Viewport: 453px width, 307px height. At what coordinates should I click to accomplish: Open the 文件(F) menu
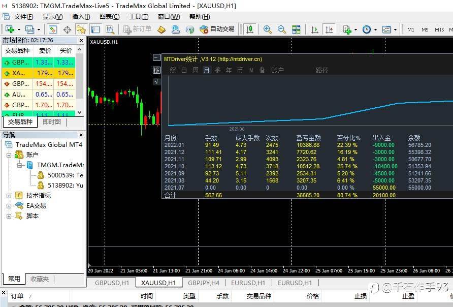23,17
